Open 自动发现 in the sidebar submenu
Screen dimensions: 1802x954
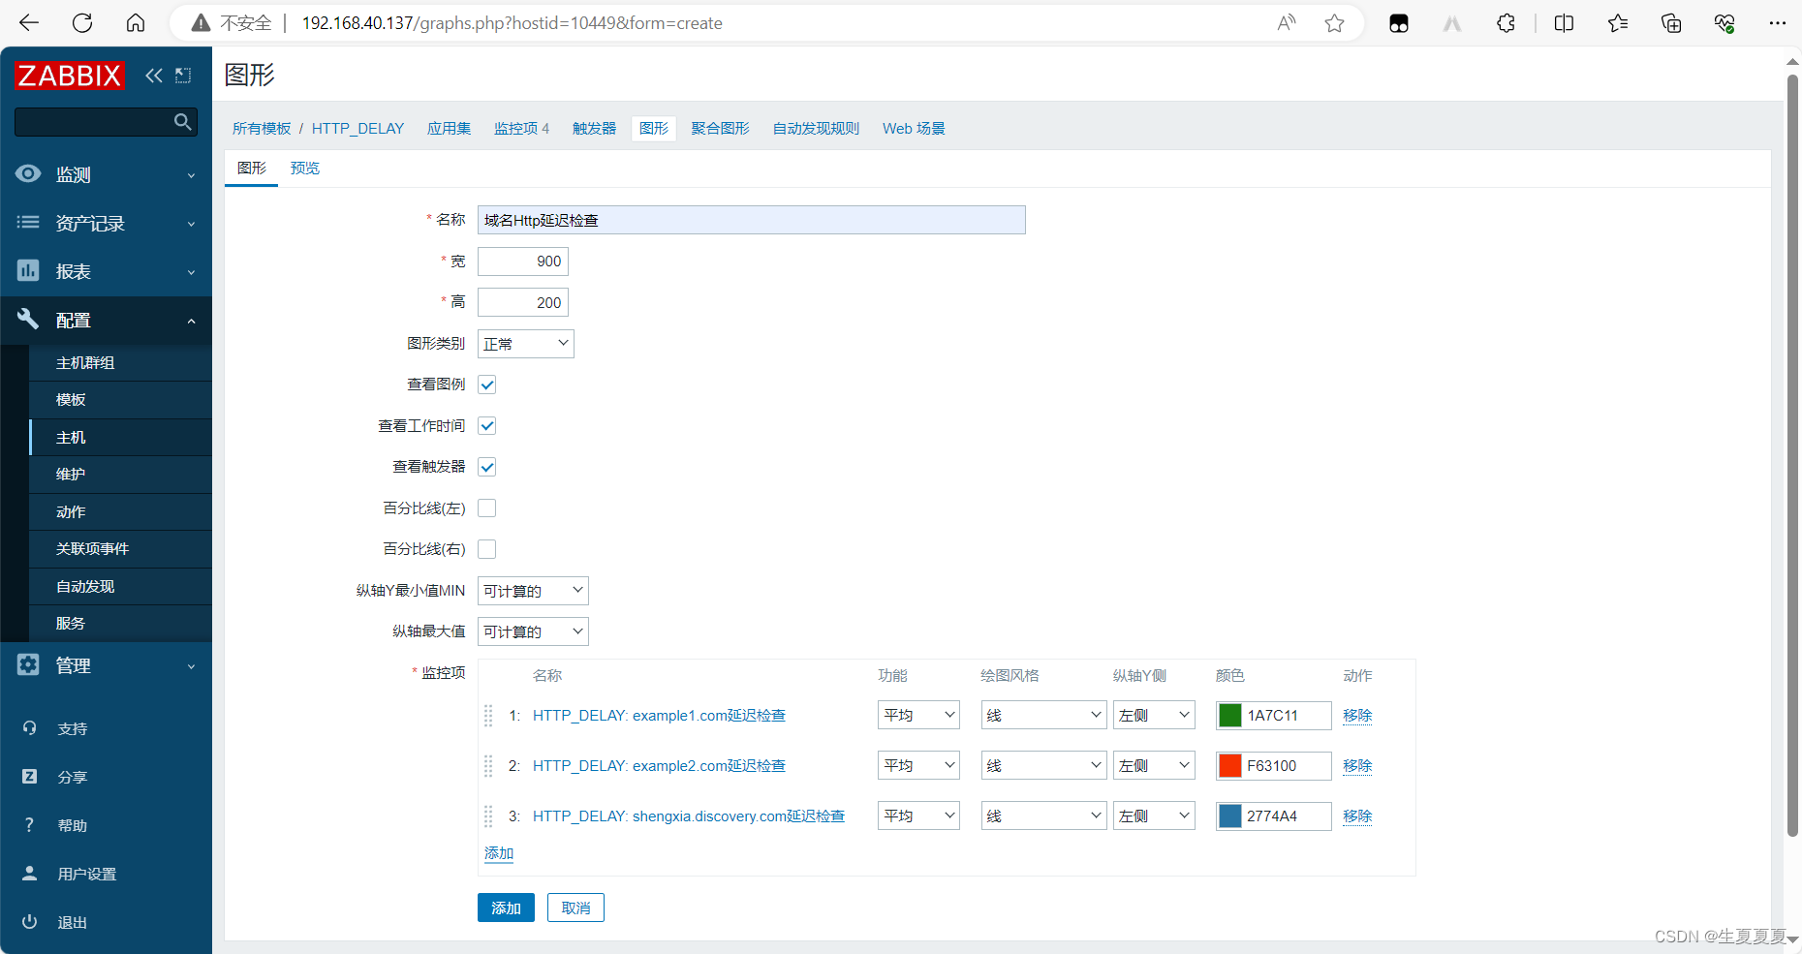(x=85, y=586)
